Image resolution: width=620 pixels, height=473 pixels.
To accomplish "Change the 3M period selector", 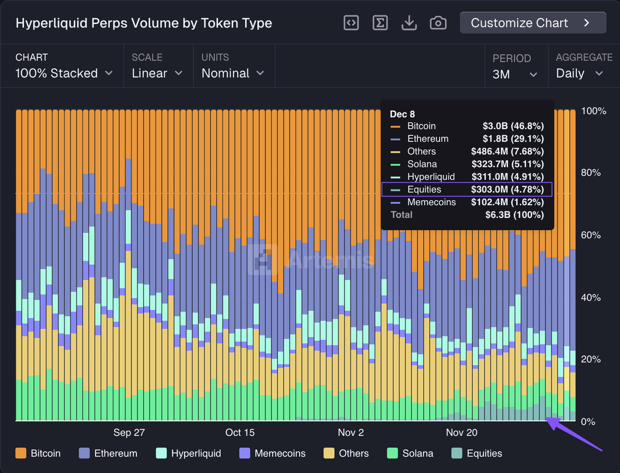I will 515,74.
